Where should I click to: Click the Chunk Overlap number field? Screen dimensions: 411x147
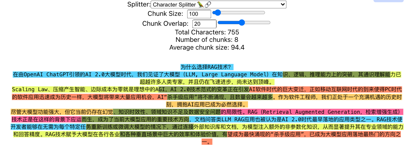click(204, 24)
